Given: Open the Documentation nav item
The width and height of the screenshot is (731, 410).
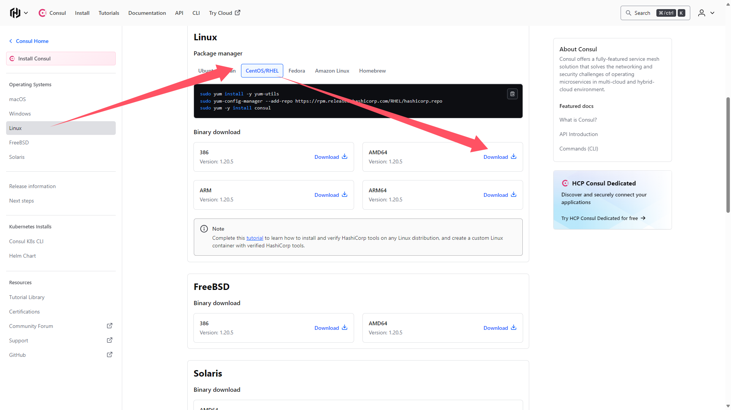Looking at the screenshot, I should tap(147, 13).
